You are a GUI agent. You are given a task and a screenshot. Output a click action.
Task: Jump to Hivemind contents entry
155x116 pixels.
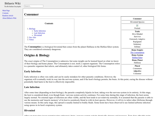point(38,35)
